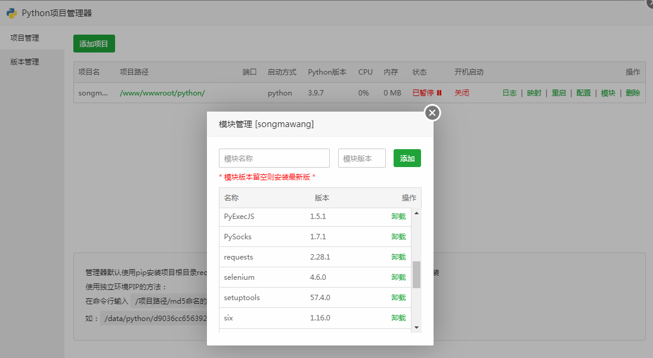Click the songm... project name cell
Viewport: 653px width, 358px height.
tap(93, 93)
